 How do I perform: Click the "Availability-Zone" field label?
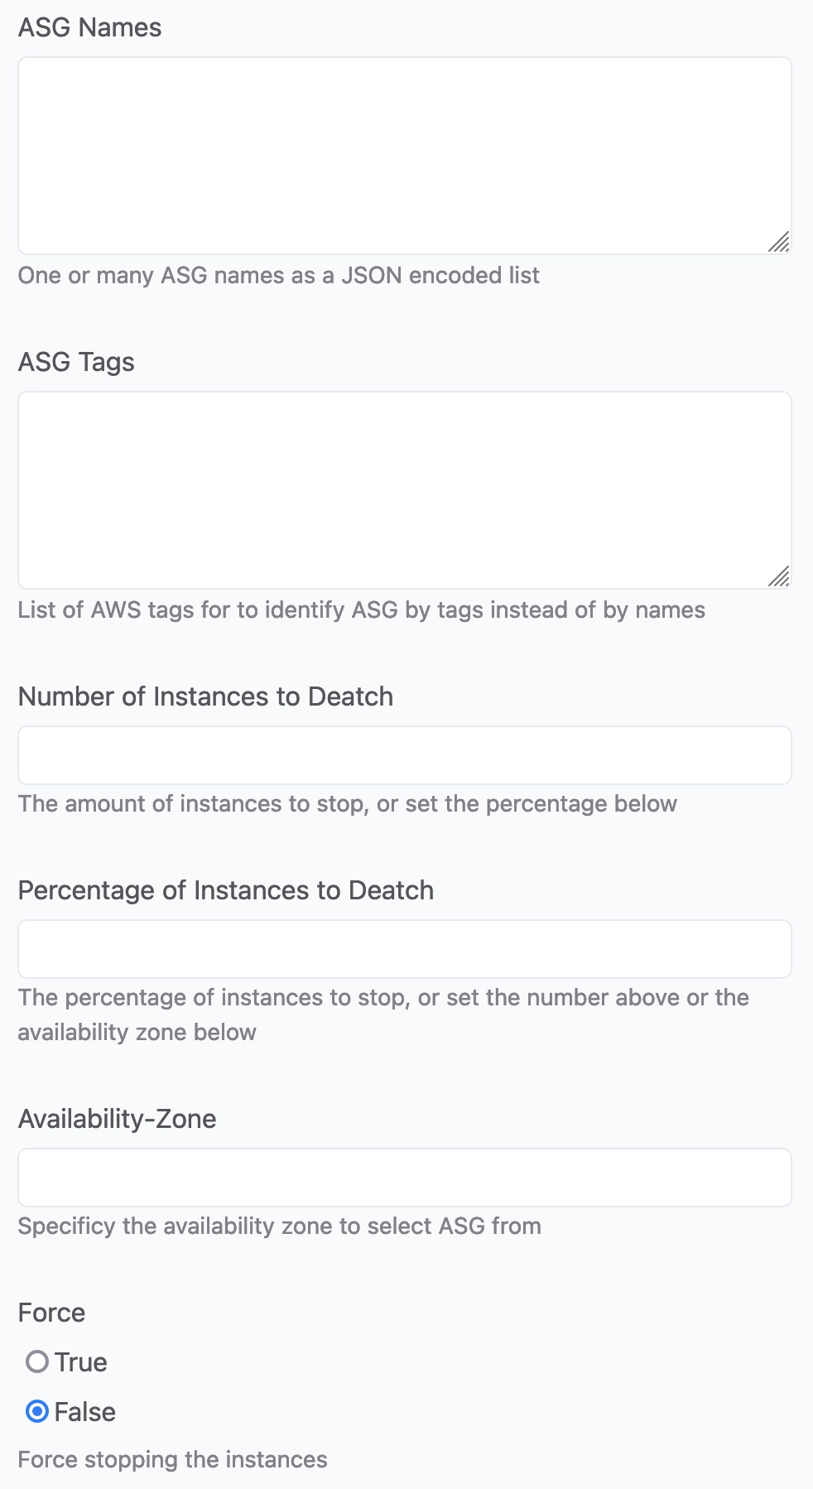118,1119
